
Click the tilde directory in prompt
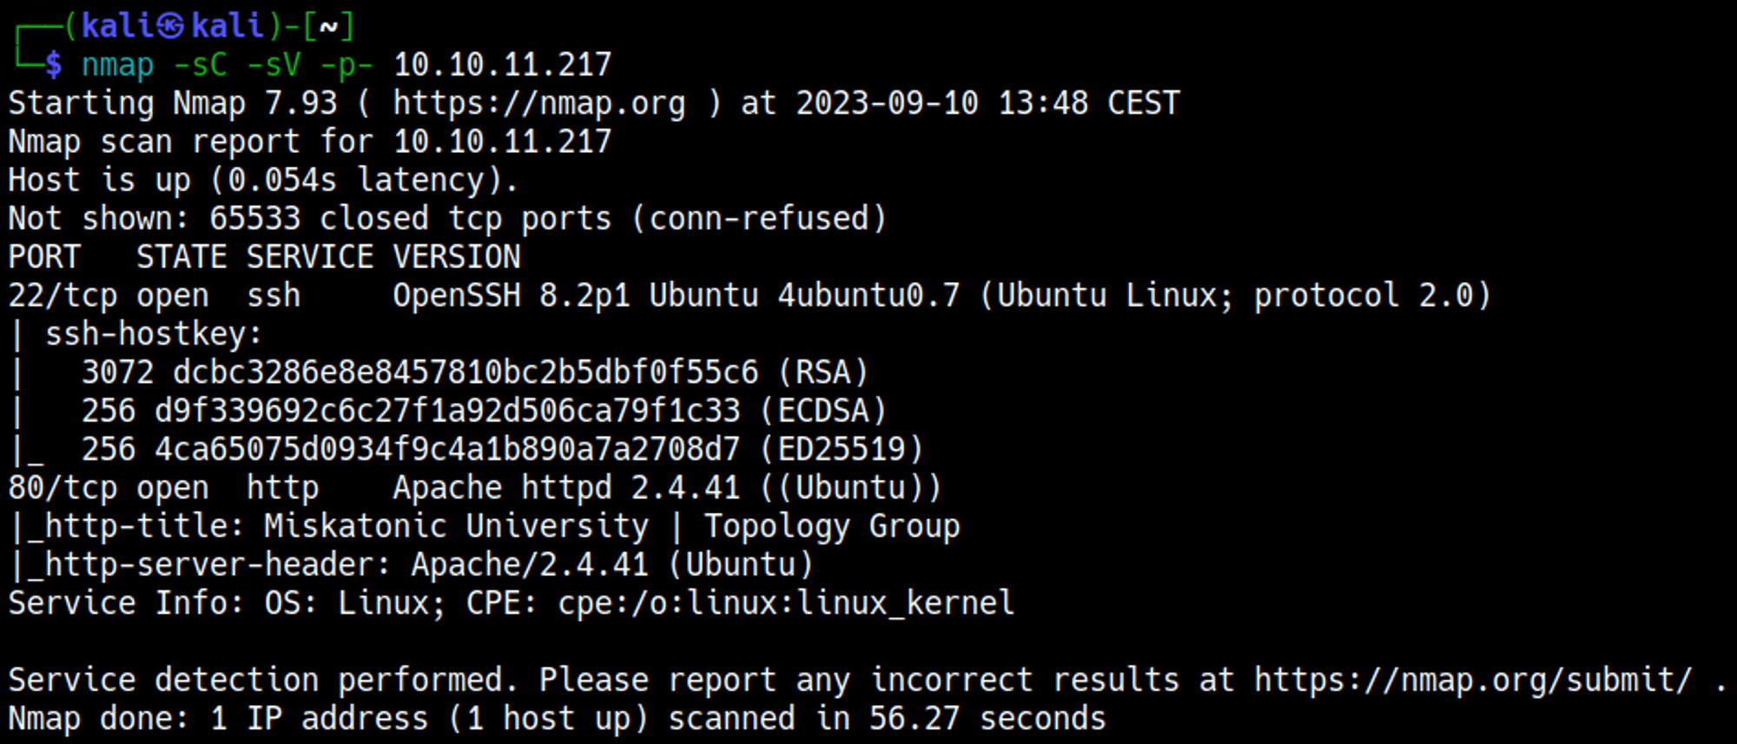(x=328, y=27)
